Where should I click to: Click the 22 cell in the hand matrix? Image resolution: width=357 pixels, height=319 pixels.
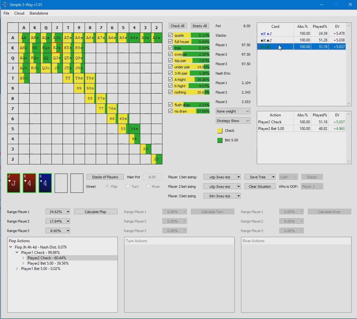point(156,159)
